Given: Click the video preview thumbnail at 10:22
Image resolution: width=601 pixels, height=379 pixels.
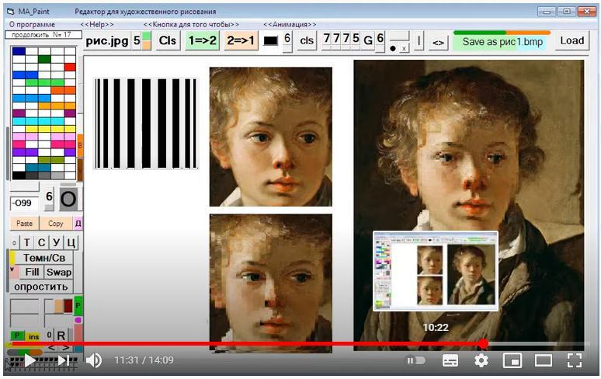Looking at the screenshot, I should coord(436,271).
